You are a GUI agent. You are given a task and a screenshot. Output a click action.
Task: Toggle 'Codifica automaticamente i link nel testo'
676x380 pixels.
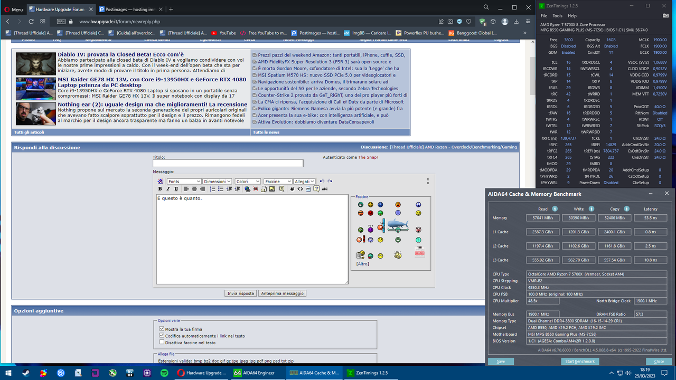pos(162,336)
